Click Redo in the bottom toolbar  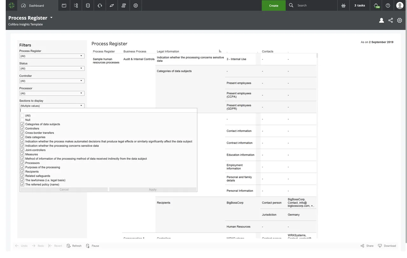click(x=38, y=246)
